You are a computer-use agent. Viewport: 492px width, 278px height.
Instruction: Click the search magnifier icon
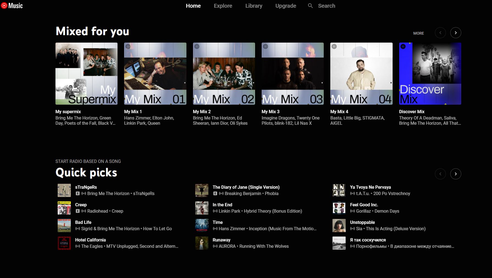[x=310, y=6]
